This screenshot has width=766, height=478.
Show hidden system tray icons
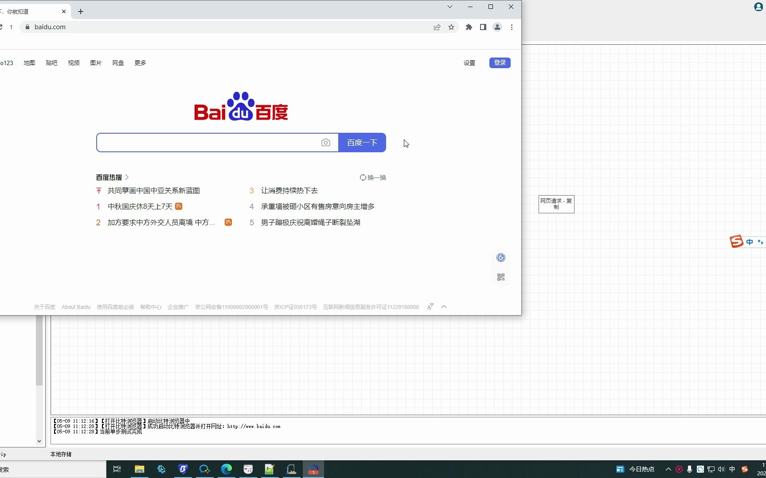coord(668,469)
